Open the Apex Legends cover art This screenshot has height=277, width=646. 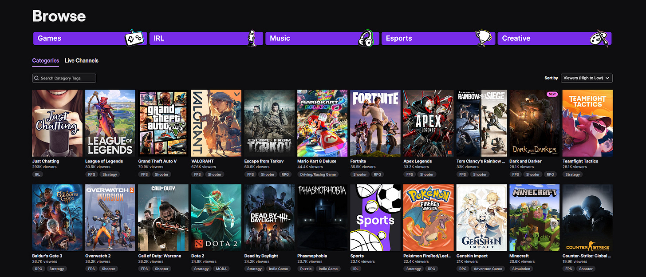tap(429, 123)
